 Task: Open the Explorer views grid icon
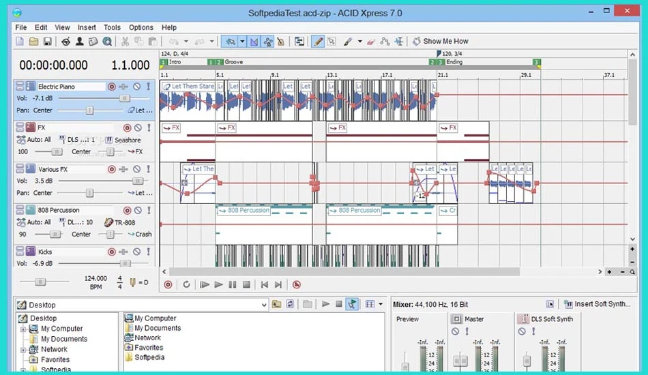pos(370,304)
